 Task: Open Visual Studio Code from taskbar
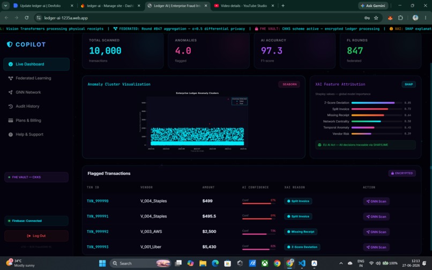[302, 264]
